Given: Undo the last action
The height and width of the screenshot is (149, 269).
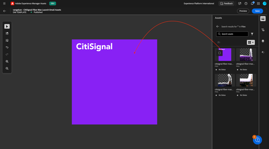Looking at the screenshot, I should pos(7,47).
